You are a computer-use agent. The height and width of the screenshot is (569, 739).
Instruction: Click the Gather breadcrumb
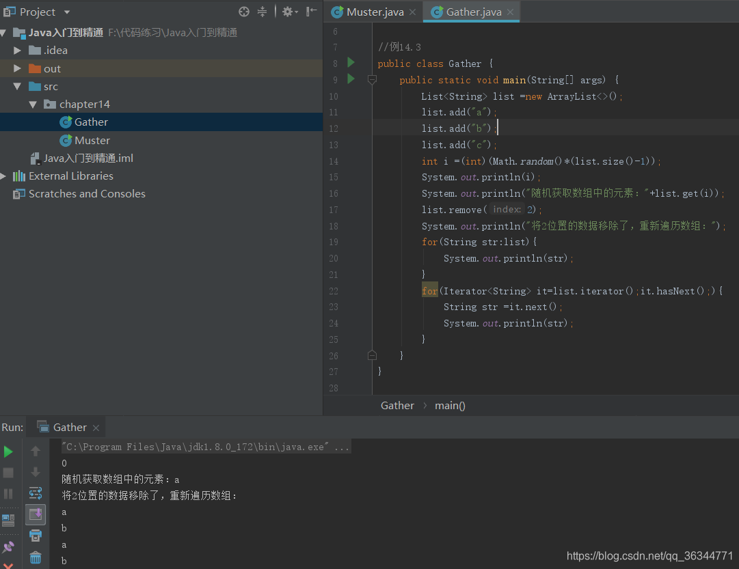397,406
